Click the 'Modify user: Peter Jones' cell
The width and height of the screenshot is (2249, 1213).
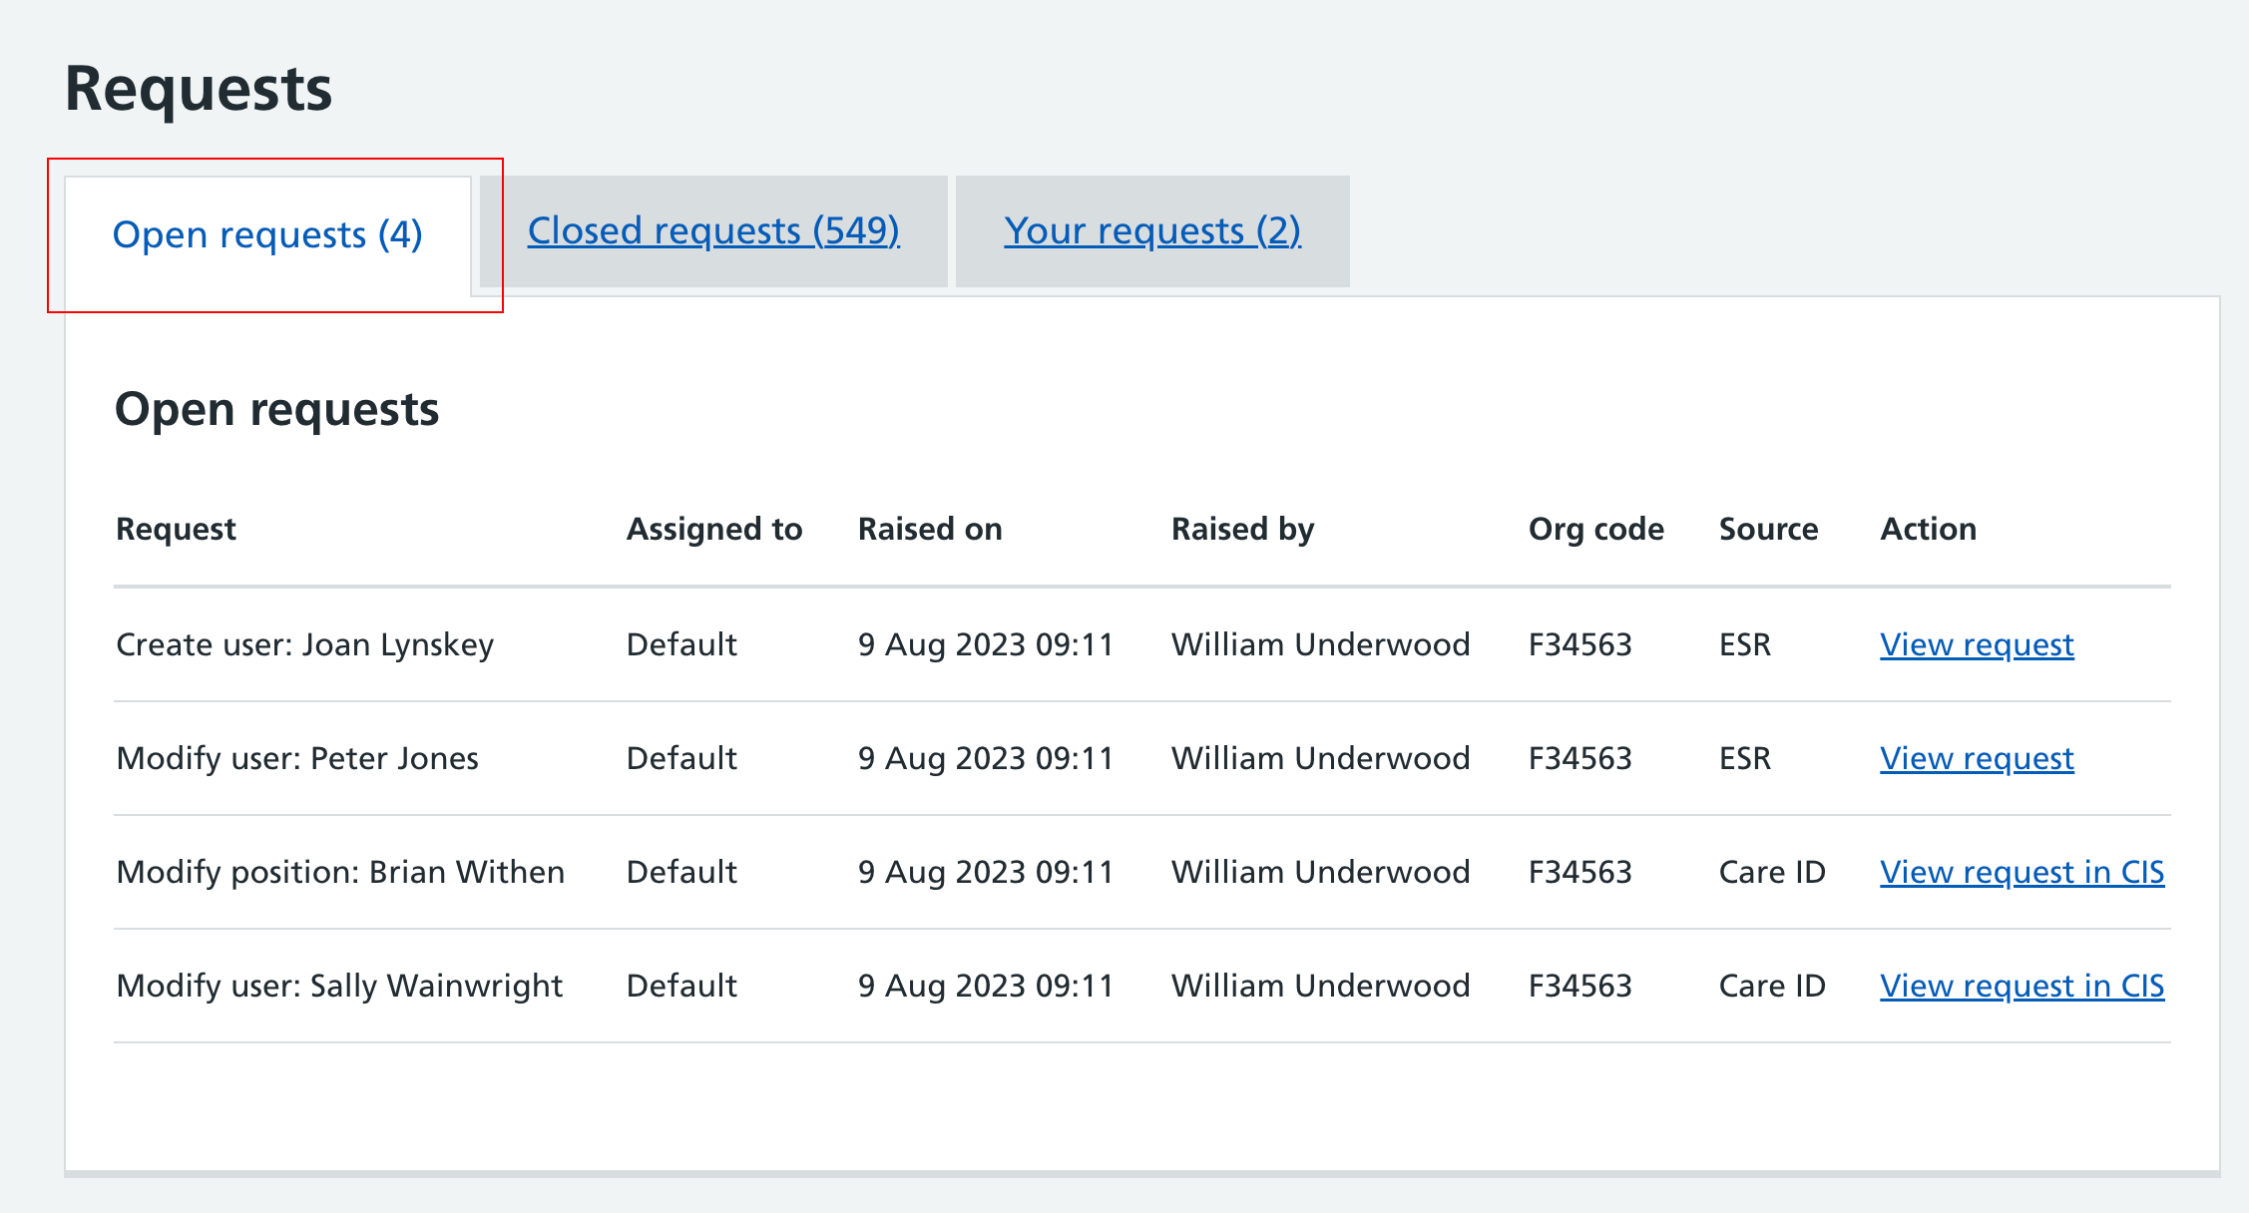[x=297, y=759]
